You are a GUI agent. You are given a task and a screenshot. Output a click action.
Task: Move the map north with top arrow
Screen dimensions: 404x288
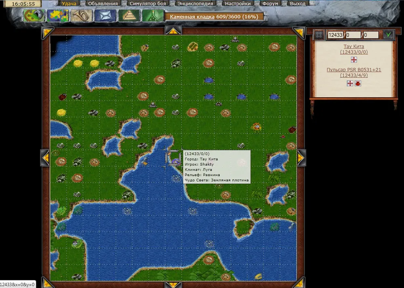[x=173, y=31]
